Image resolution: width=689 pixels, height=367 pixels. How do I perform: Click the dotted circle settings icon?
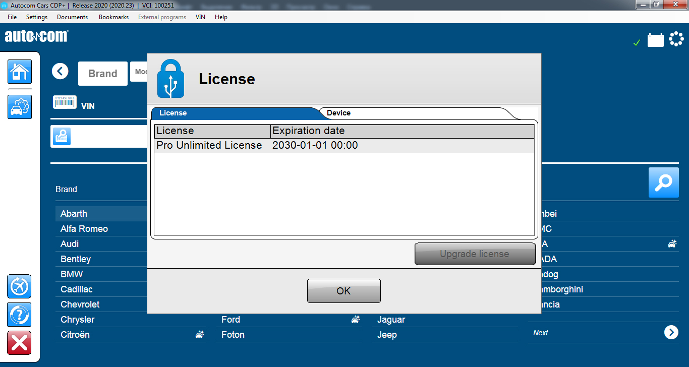tap(676, 39)
